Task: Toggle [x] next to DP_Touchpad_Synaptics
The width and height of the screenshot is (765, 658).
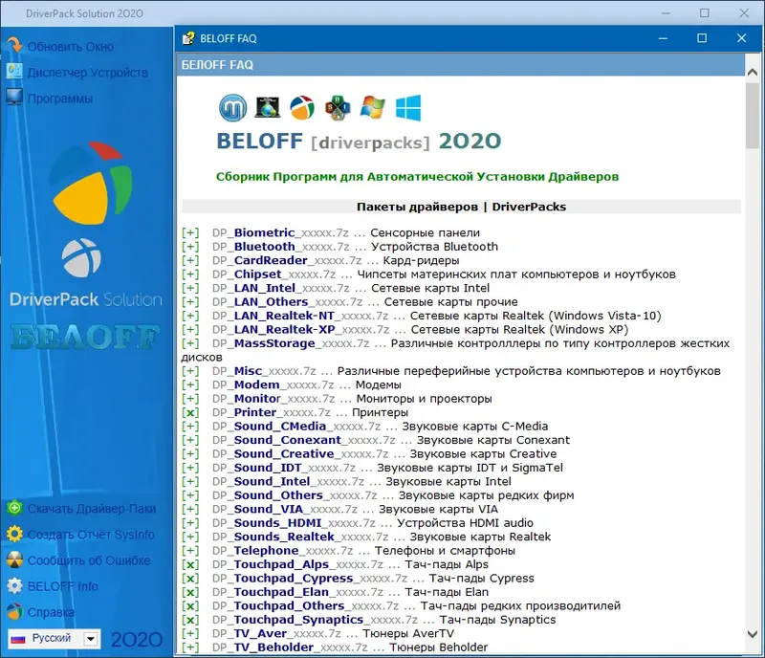Action: tap(190, 620)
